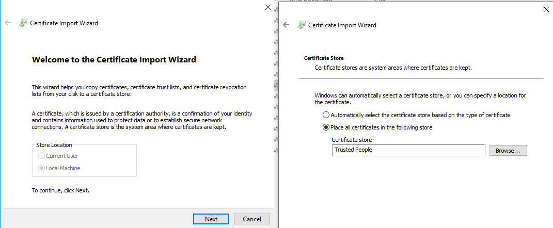Click the certificate icon in left wizard title
The height and width of the screenshot is (228, 553).
(23, 23)
